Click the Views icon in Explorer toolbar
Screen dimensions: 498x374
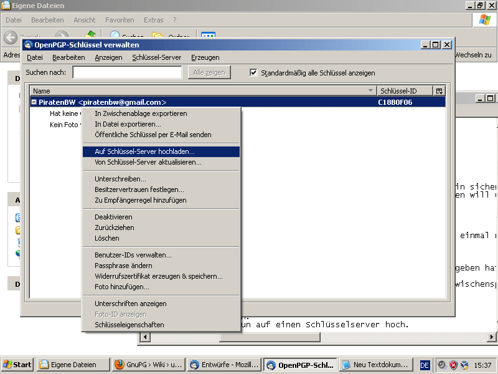point(208,35)
